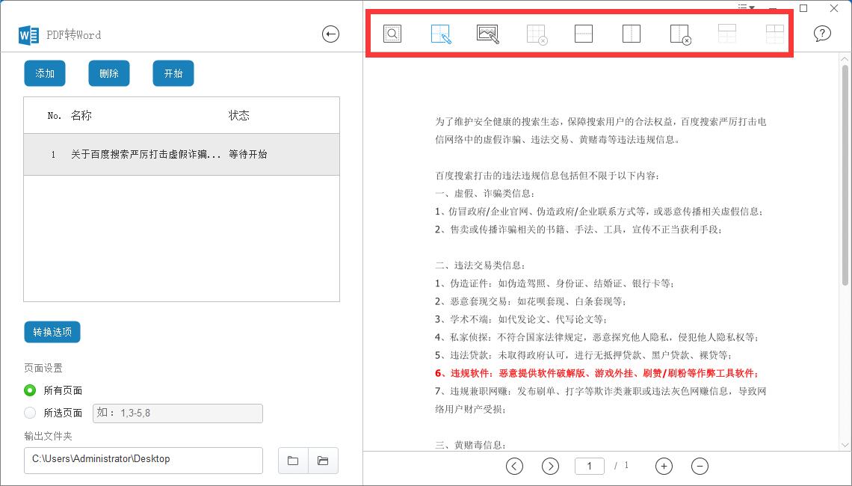Viewport: 852px width, 486px height.
Task: Browse for output folder with folder icon
Action: 293,461
